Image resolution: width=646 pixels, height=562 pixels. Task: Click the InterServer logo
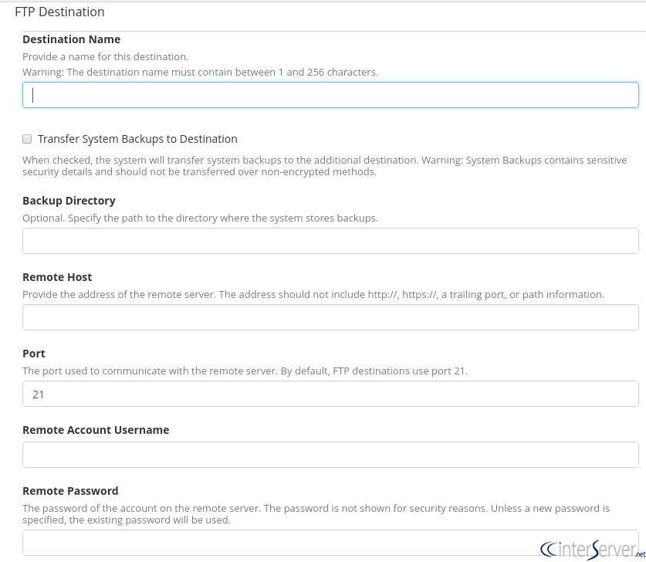tap(592, 549)
